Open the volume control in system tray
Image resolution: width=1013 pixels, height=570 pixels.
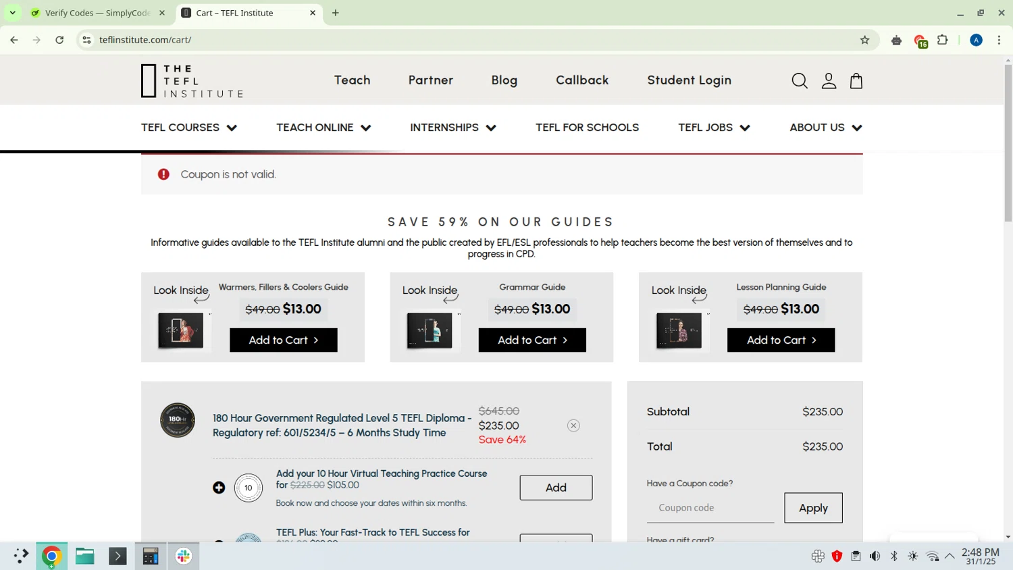click(875, 556)
